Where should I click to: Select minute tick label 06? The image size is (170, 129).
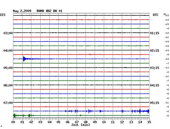[x=67, y=122]
